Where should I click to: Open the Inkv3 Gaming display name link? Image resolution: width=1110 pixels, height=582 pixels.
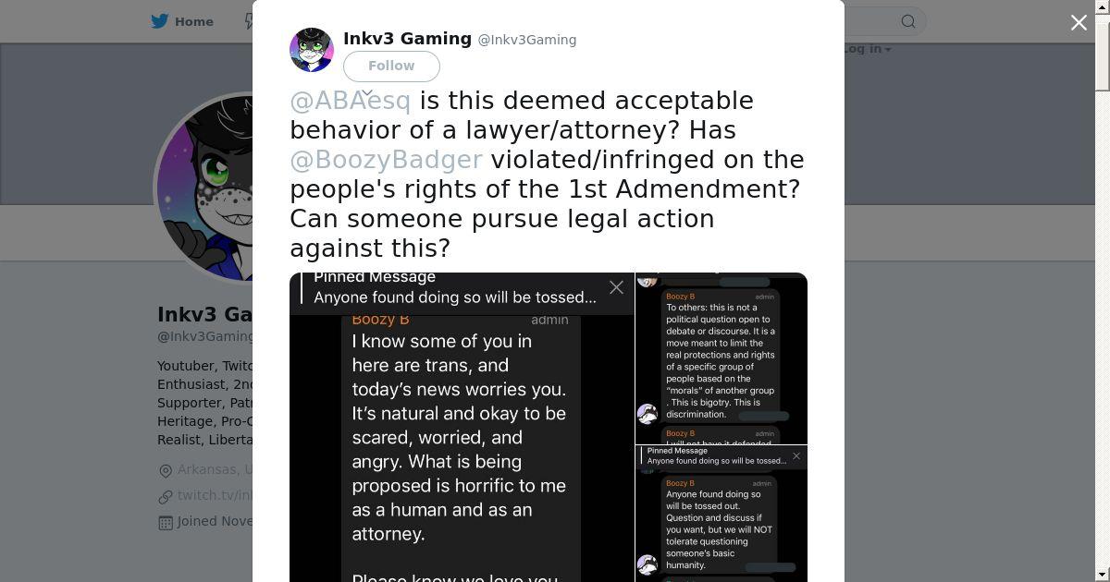pyautogui.click(x=407, y=39)
